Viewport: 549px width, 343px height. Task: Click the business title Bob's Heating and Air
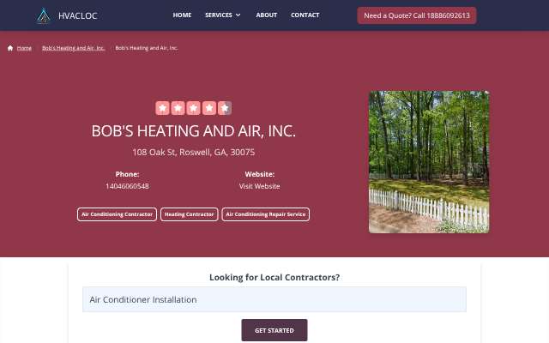193,131
